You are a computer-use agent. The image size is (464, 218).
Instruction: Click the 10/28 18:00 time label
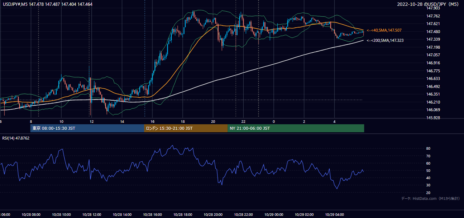(183, 215)
